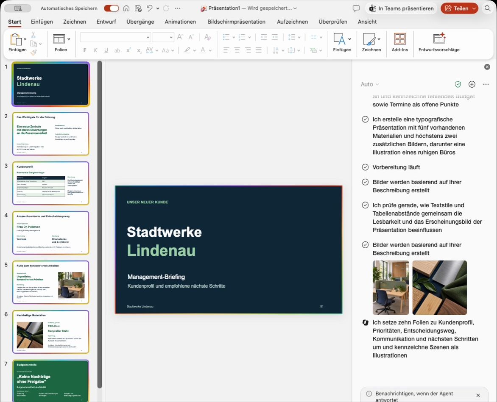This screenshot has width=497, height=402.
Task: Open the Animationen tab
Action: [180, 22]
